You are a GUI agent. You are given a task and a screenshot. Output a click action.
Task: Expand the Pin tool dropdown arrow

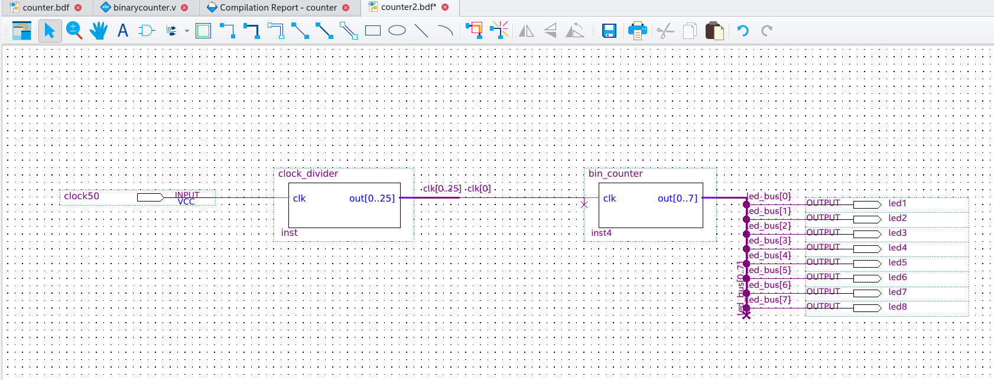coord(187,31)
